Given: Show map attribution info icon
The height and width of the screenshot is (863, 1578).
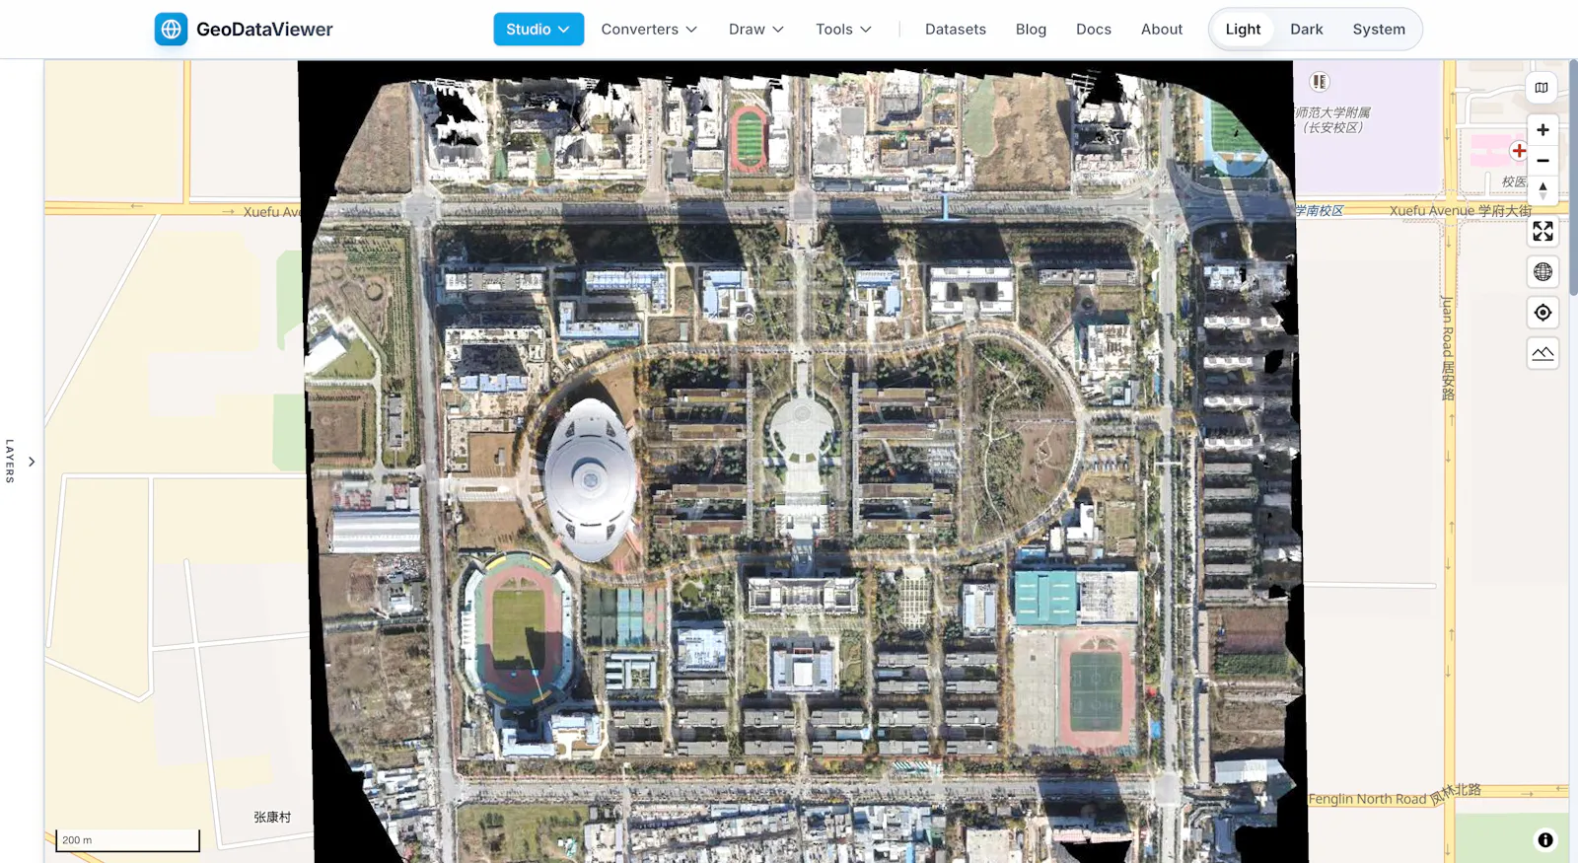Looking at the screenshot, I should [x=1545, y=840].
